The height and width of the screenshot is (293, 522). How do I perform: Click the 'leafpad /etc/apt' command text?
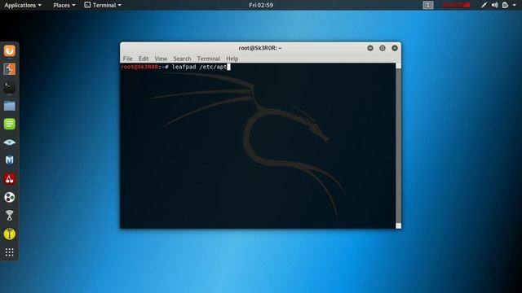pyautogui.click(x=199, y=67)
